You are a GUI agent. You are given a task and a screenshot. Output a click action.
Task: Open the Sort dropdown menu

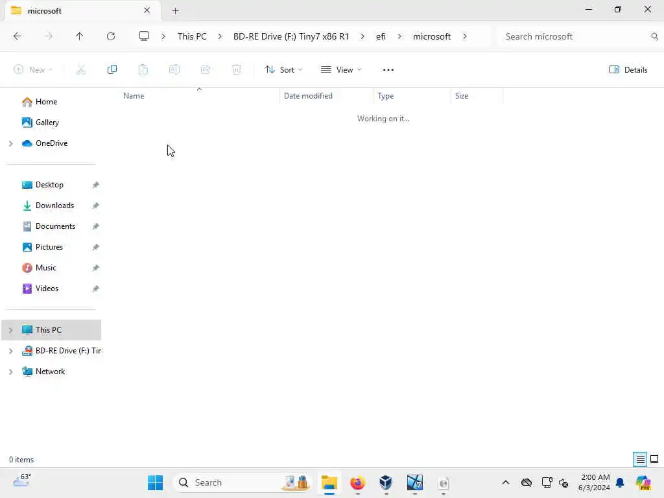click(283, 70)
